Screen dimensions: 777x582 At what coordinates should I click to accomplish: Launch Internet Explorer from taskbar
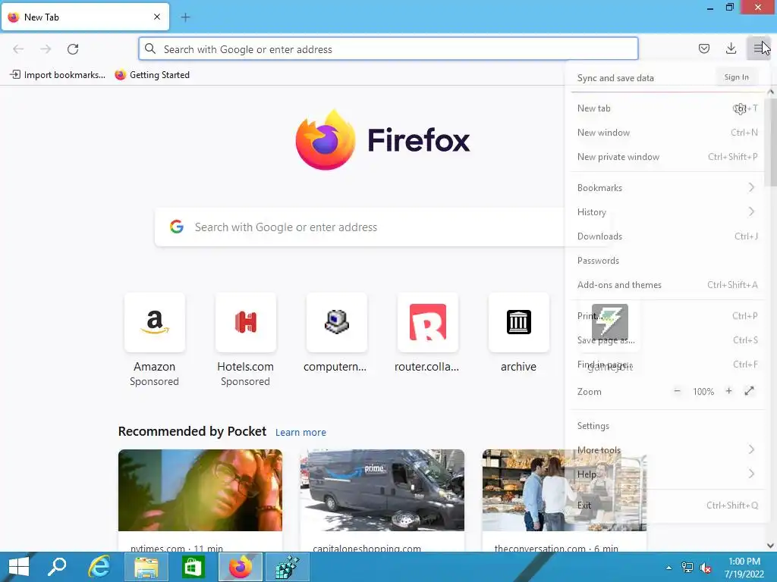[99, 567]
